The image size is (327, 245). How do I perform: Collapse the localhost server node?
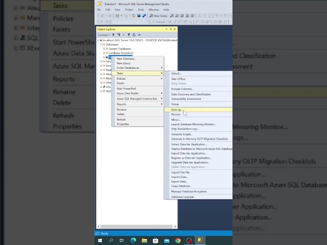point(98,40)
